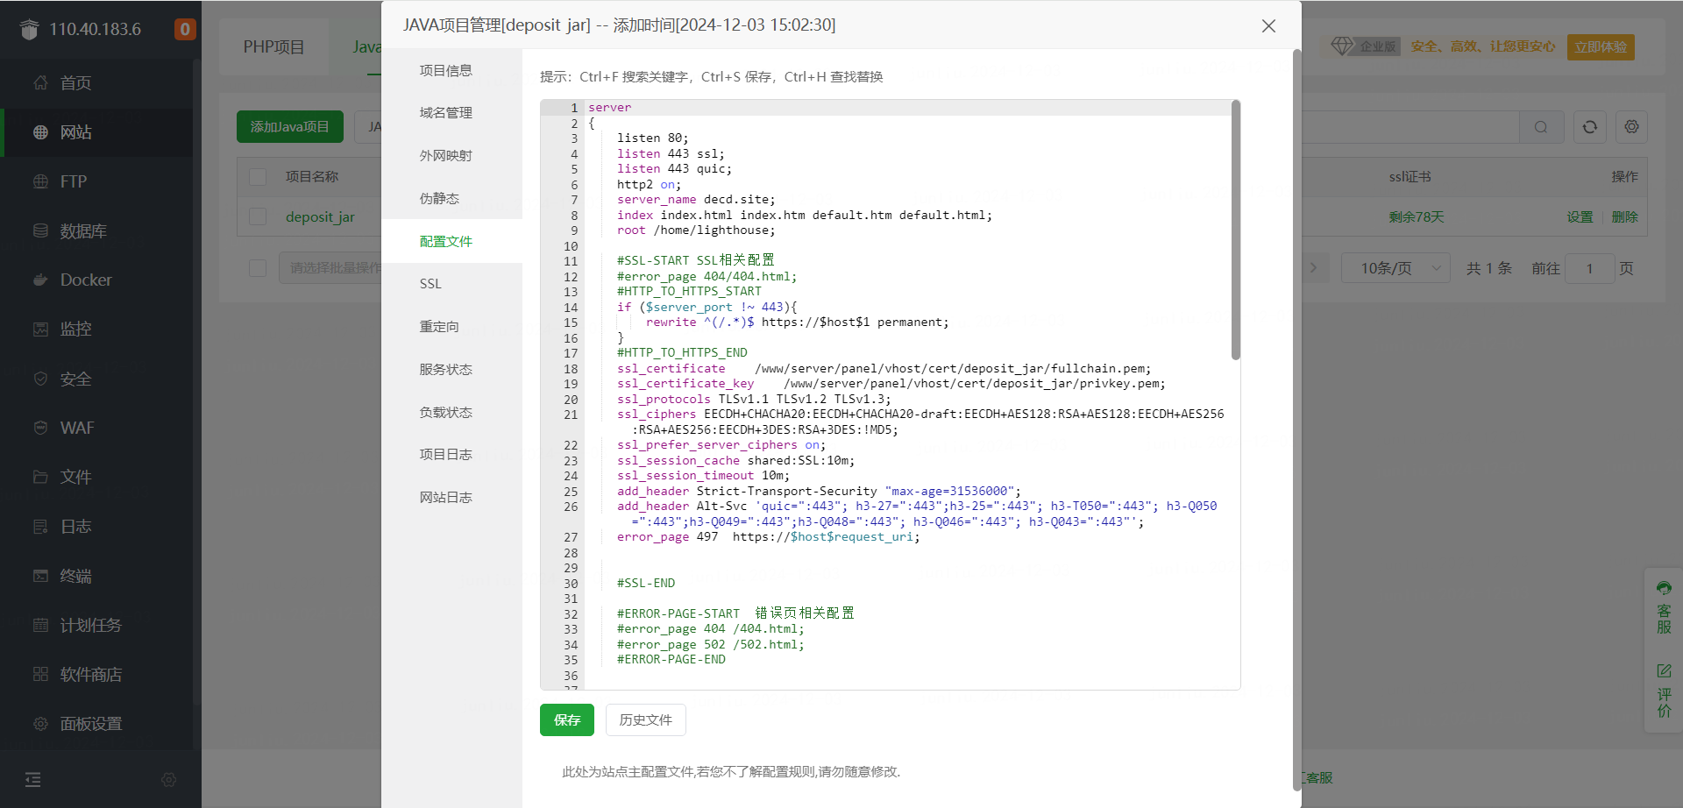Click the code editor vertical scrollbar

1236,230
